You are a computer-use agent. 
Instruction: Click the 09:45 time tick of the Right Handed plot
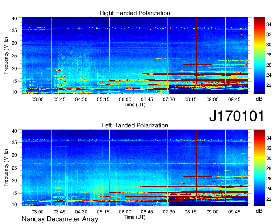[234, 99]
